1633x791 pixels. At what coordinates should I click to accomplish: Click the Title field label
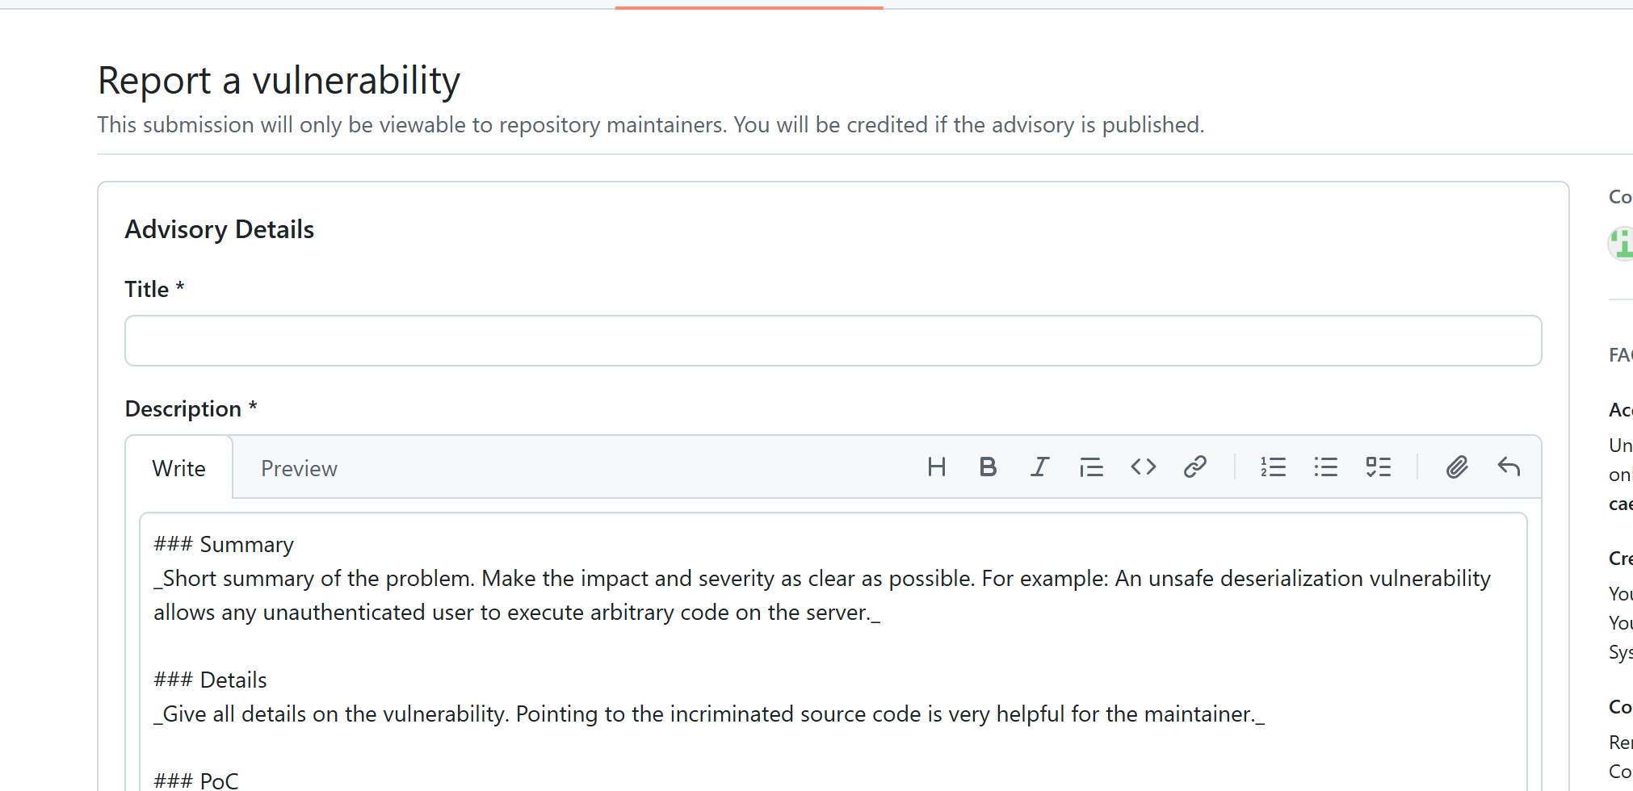(x=147, y=289)
